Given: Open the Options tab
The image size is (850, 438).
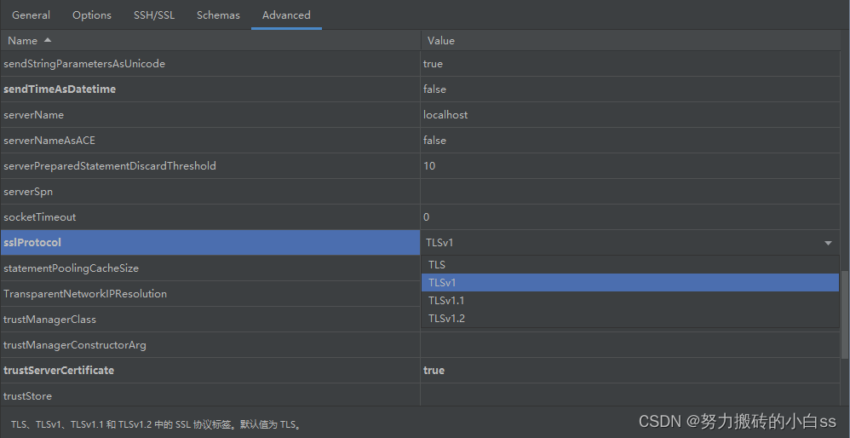Looking at the screenshot, I should click(x=92, y=15).
